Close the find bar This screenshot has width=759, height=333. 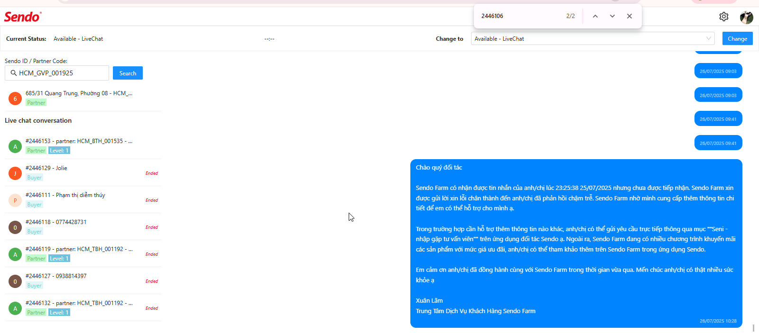629,16
